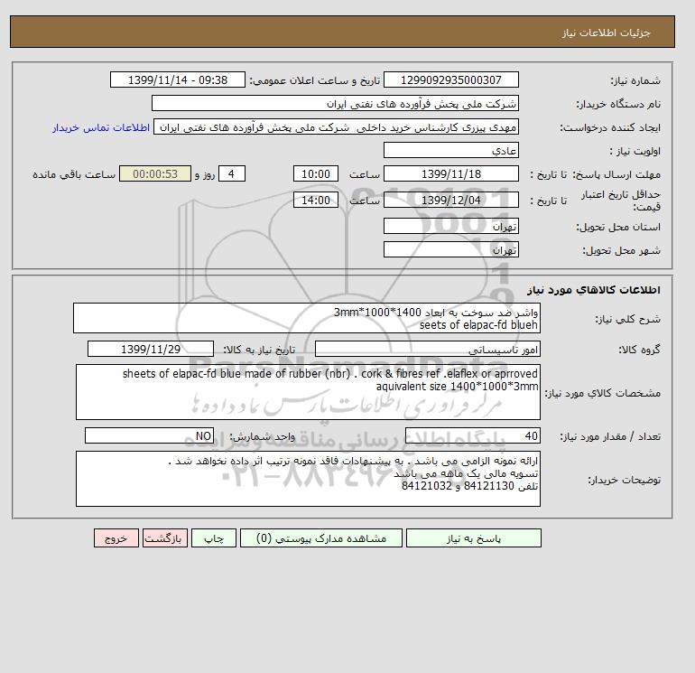Click the label حداقل تاریخ اعتبار قیمت
Viewport: 695px width, 673px height.
(x=621, y=201)
